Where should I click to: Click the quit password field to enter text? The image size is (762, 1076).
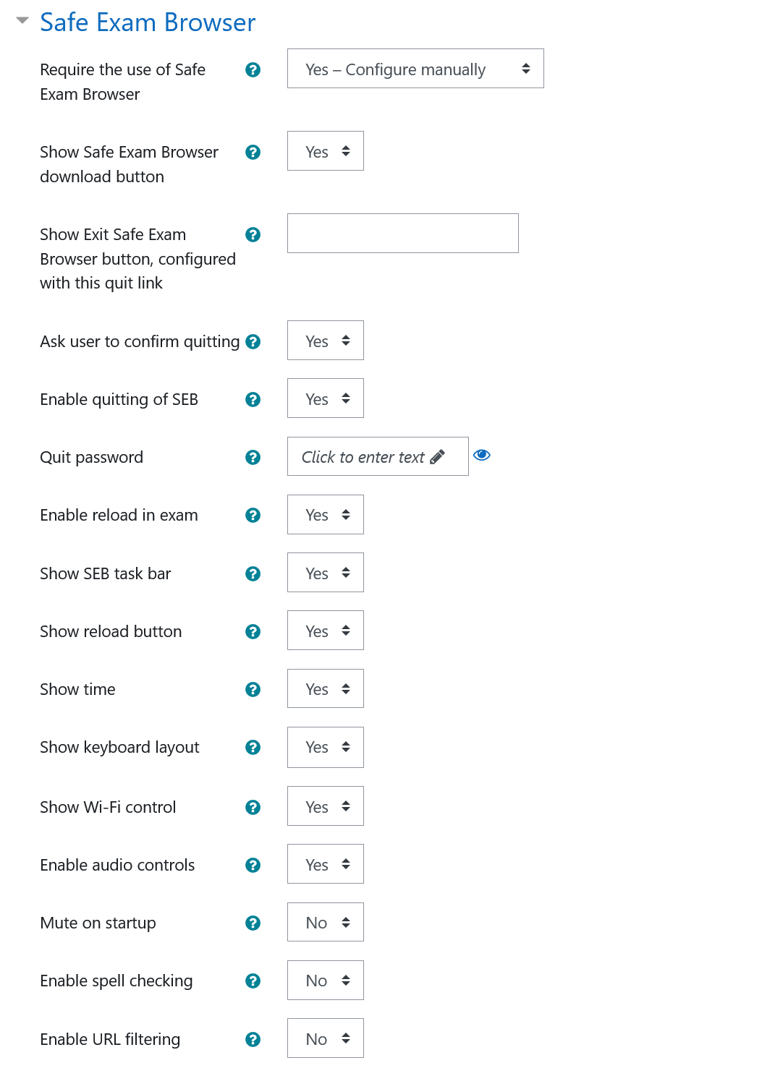(377, 456)
